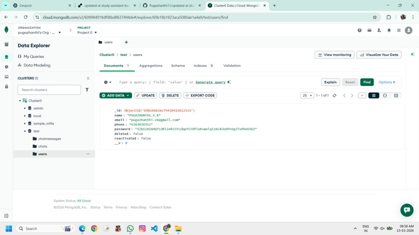
Task: Bookmark this page with star icon
Action: (375, 17)
